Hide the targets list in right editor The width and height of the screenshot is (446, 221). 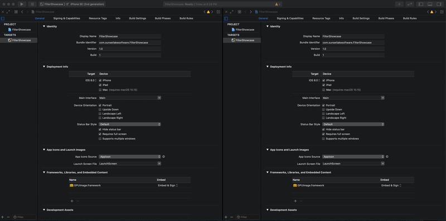tap(226, 18)
